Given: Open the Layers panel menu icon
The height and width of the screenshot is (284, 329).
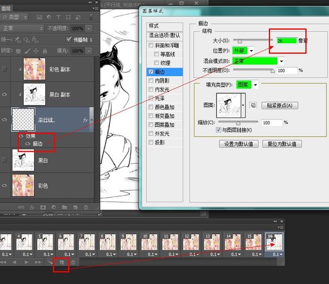Looking at the screenshot, I should (x=96, y=8).
